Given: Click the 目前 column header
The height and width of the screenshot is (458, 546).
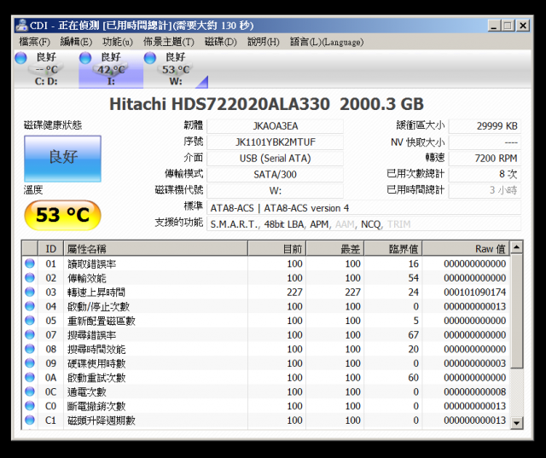Looking at the screenshot, I should [276, 248].
